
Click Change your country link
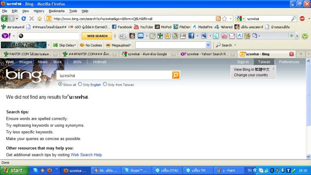[x=251, y=75]
